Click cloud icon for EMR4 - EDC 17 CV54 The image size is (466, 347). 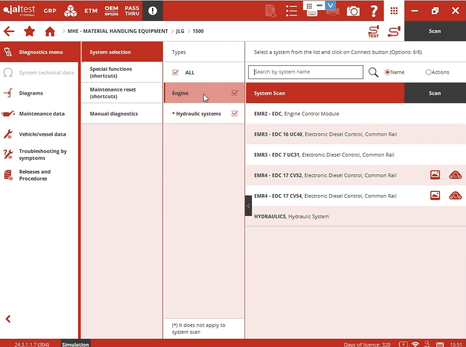click(x=455, y=195)
